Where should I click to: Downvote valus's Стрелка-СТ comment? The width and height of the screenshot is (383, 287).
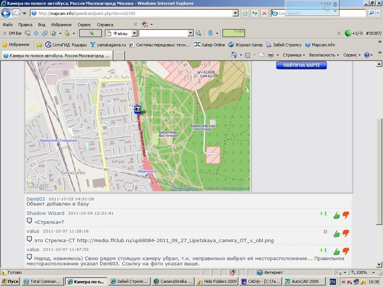coord(346,233)
